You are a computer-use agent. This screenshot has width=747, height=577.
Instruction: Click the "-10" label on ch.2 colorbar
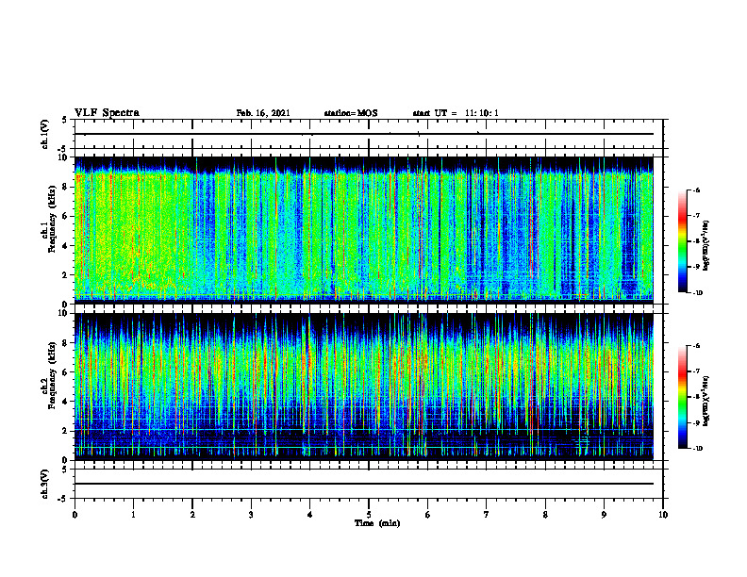[697, 448]
